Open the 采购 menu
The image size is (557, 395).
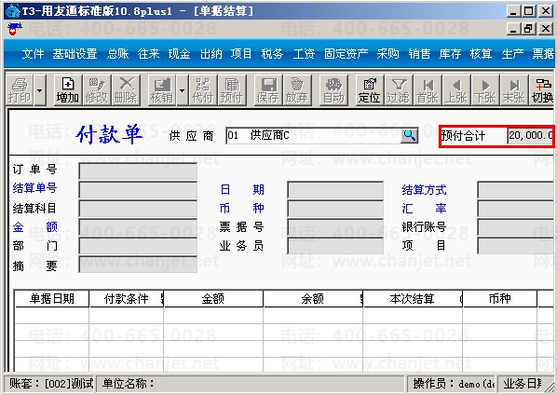(x=387, y=54)
